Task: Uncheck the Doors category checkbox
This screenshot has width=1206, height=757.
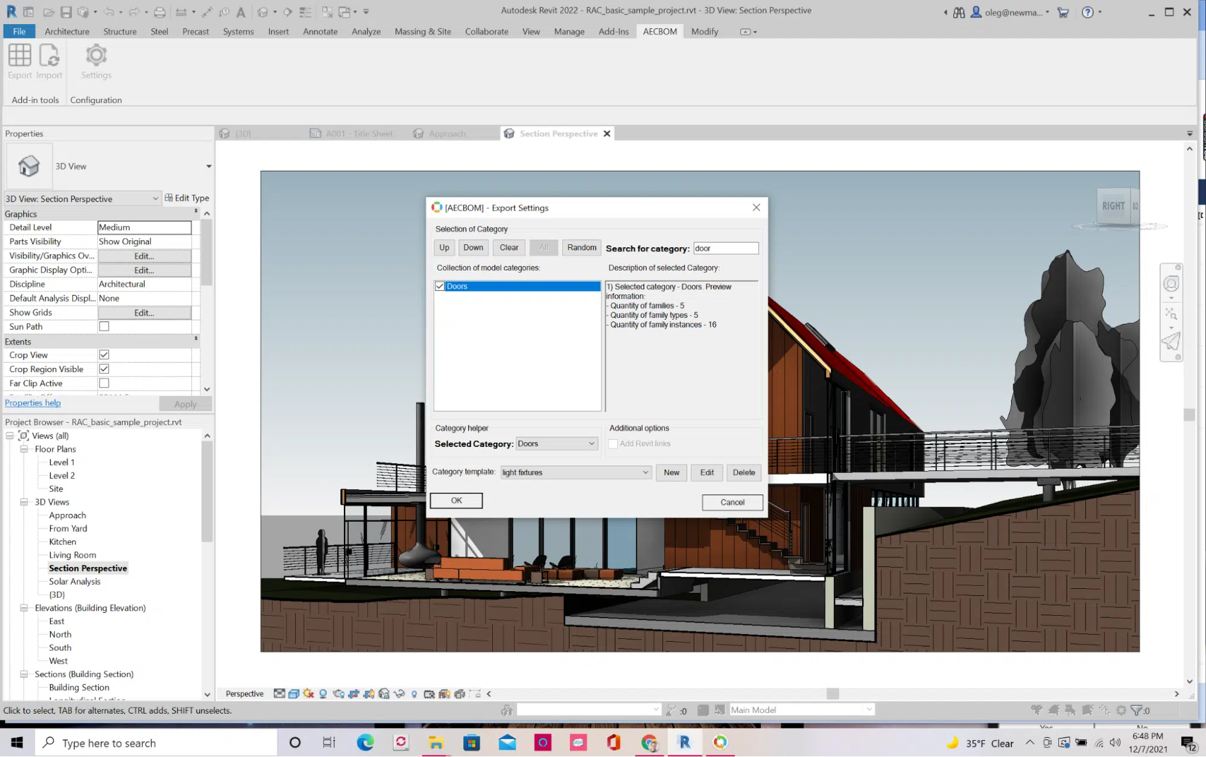Action: [x=440, y=287]
